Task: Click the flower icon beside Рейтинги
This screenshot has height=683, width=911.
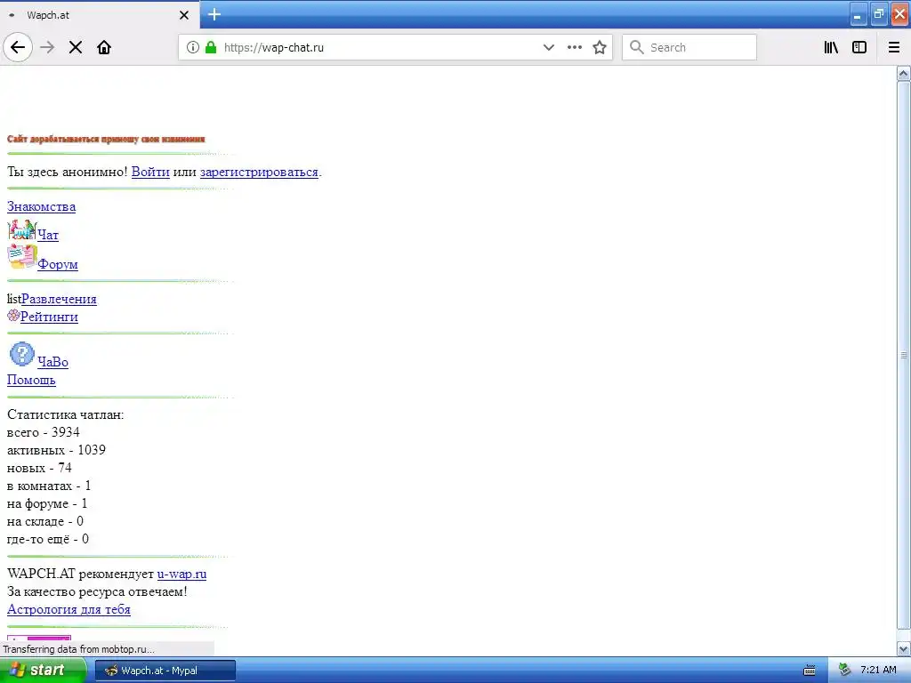Action: pyautogui.click(x=13, y=316)
